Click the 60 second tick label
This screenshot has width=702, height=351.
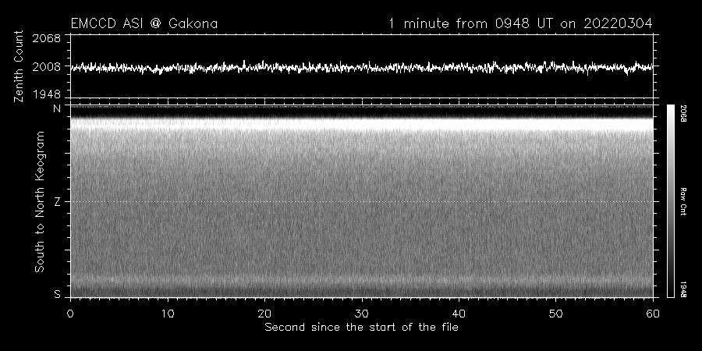[x=653, y=314]
